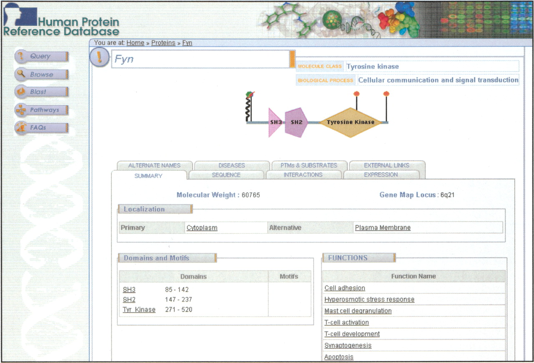Click the Tyr_Kinase range 271 - 520
Screen dimensions: 534x363
[x=179, y=310]
